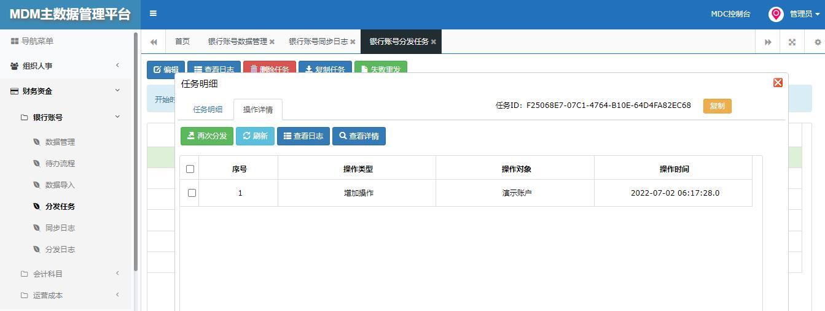Click the 刷新 refresh button

255,136
